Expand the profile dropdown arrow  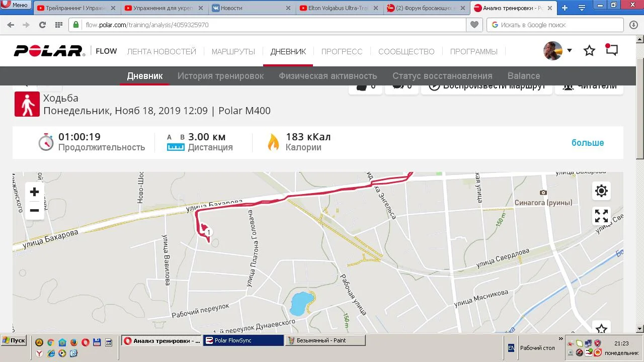[570, 50]
